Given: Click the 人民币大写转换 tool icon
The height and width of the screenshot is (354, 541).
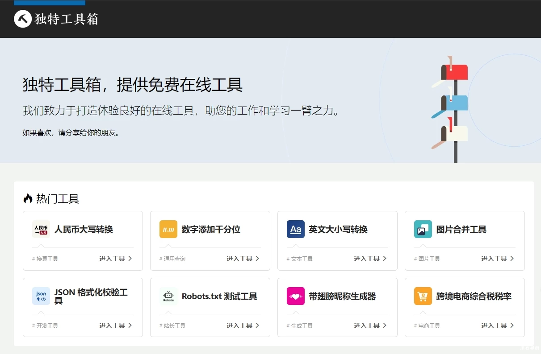Looking at the screenshot, I should [x=41, y=229].
